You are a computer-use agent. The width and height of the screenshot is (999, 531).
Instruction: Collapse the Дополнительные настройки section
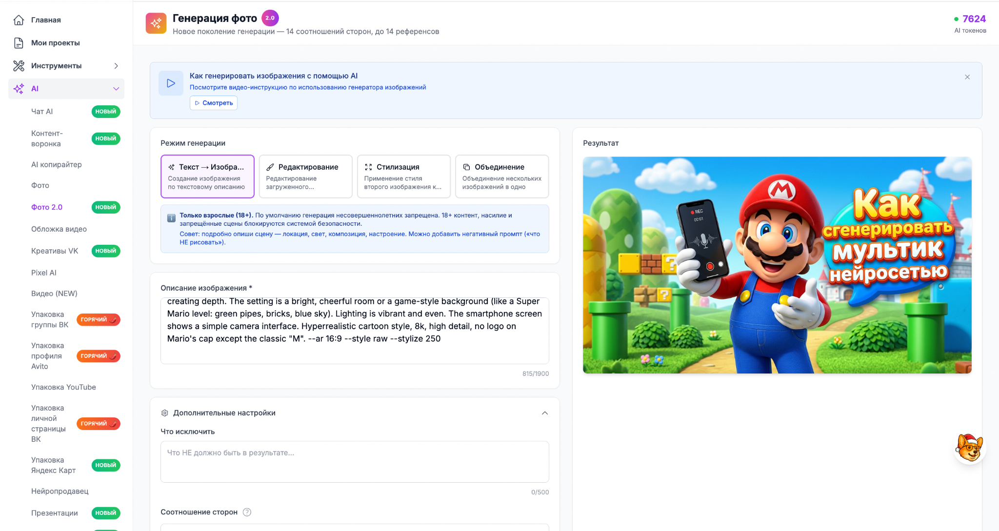coord(545,413)
